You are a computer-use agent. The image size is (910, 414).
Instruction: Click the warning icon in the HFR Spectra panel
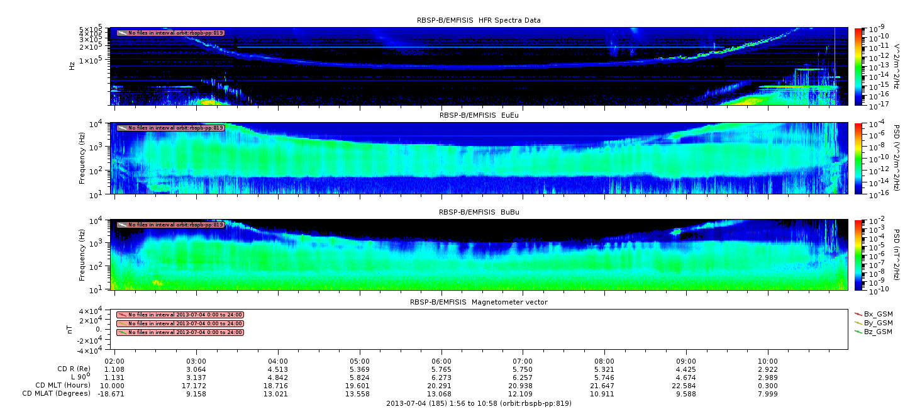tap(122, 33)
